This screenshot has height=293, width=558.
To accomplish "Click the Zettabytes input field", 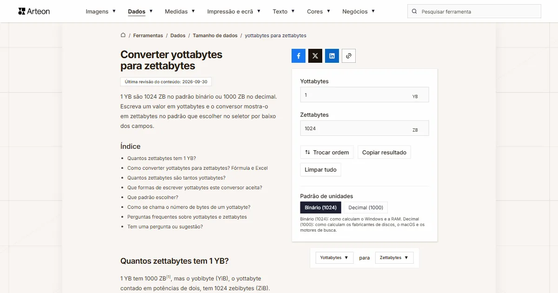I will click(x=365, y=128).
